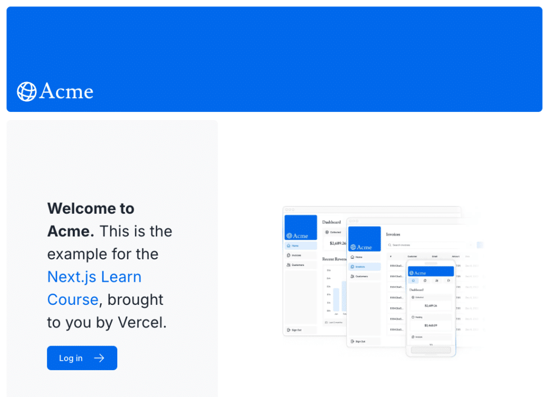
Task: Click the arrow icon inside the Log in button
Action: [99, 358]
